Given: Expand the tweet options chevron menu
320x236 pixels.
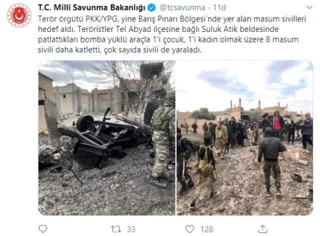Looking at the screenshot, I should click(309, 7).
